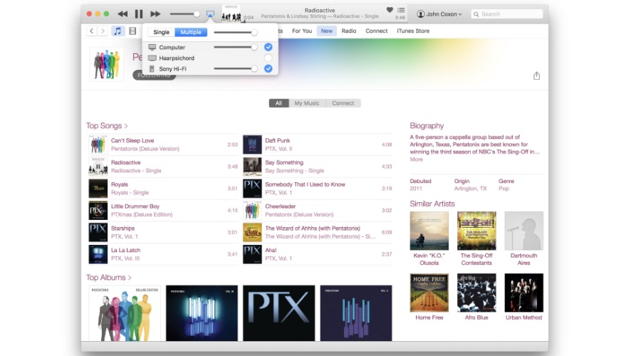Viewport: 641px width, 356px height.
Task: Adjust the Computer volume slider
Action: point(236,47)
